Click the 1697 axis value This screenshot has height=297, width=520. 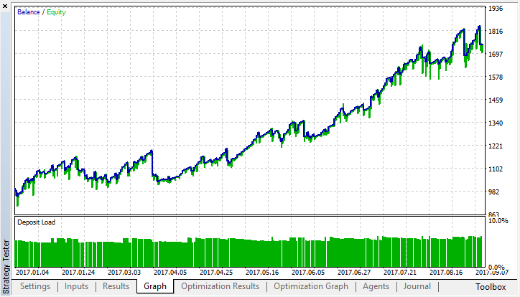(496, 54)
